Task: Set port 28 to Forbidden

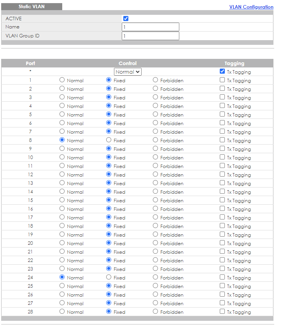Action: coord(155,311)
